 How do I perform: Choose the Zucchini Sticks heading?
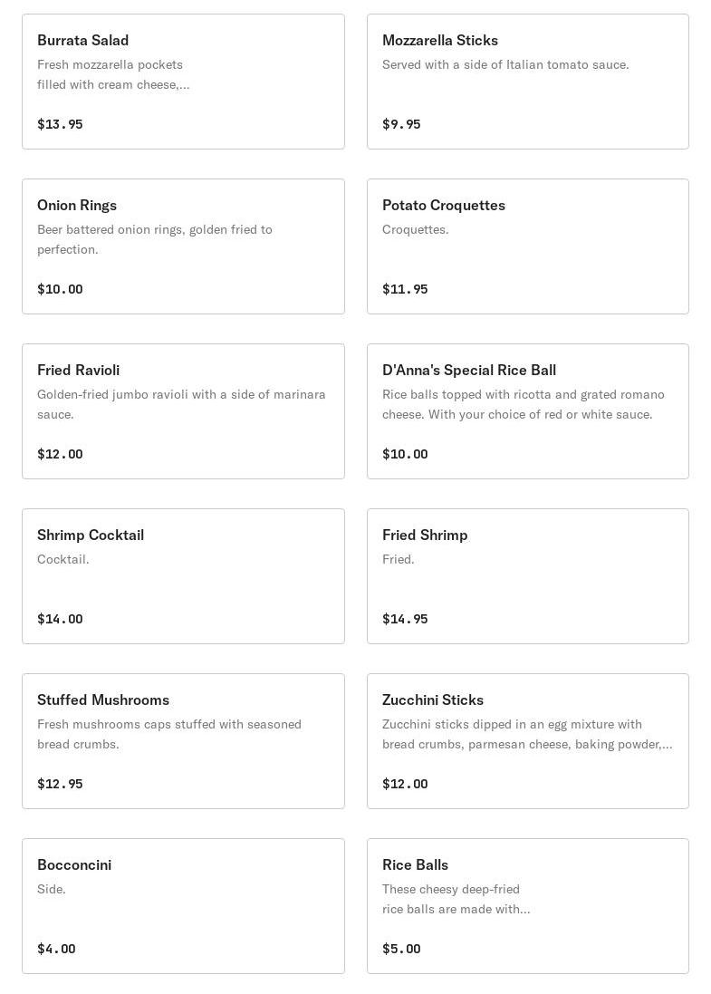point(433,700)
